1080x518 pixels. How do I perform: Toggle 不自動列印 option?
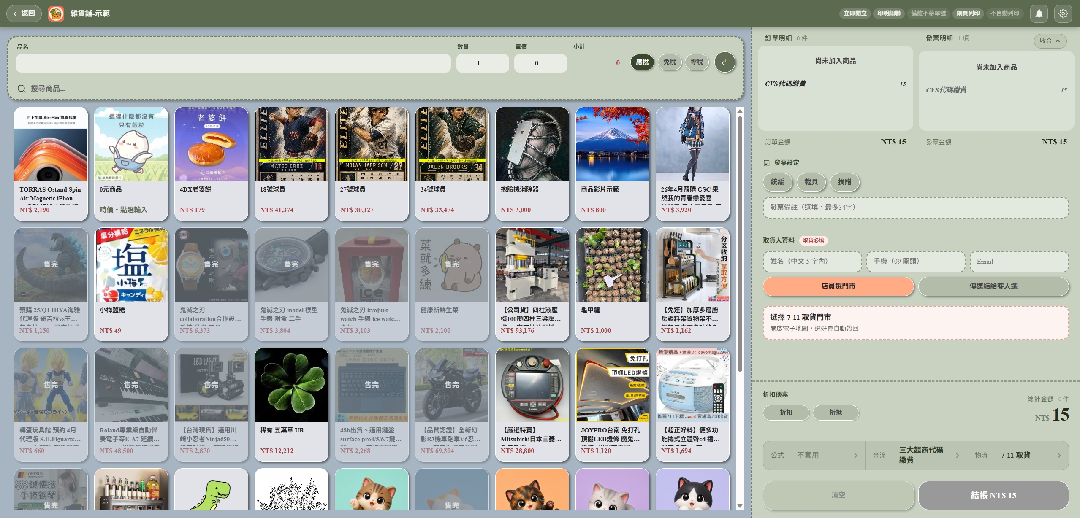pos(1005,13)
